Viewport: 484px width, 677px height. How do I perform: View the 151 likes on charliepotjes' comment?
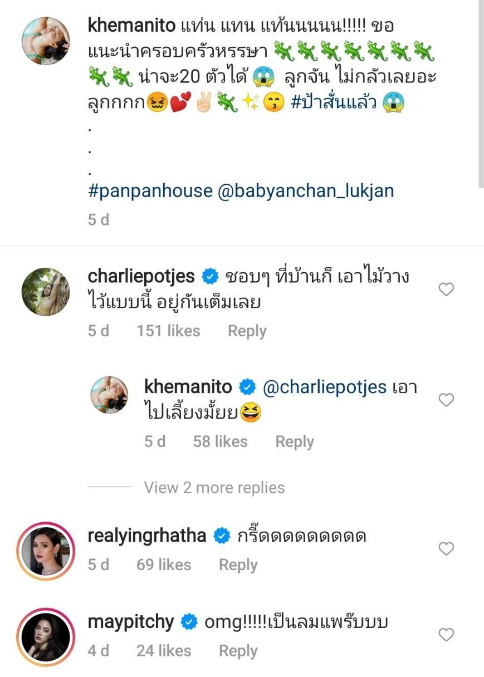168,331
